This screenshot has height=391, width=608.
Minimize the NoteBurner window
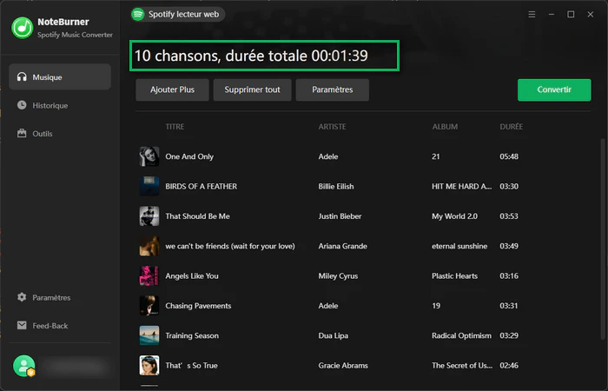[551, 15]
